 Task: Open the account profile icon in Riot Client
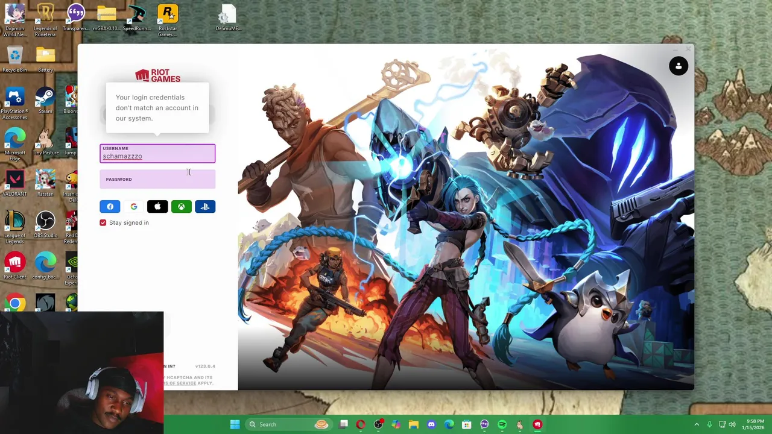pos(679,66)
